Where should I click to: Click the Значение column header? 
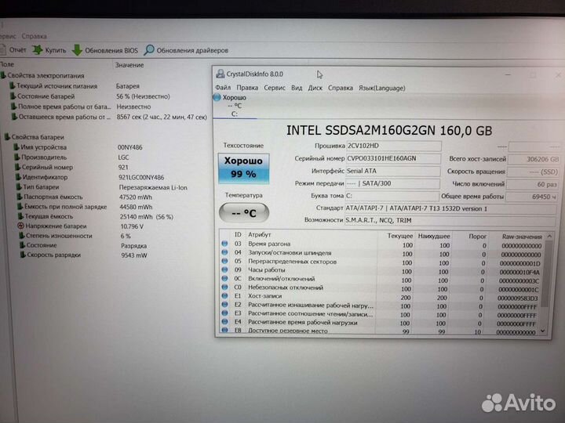click(x=129, y=65)
